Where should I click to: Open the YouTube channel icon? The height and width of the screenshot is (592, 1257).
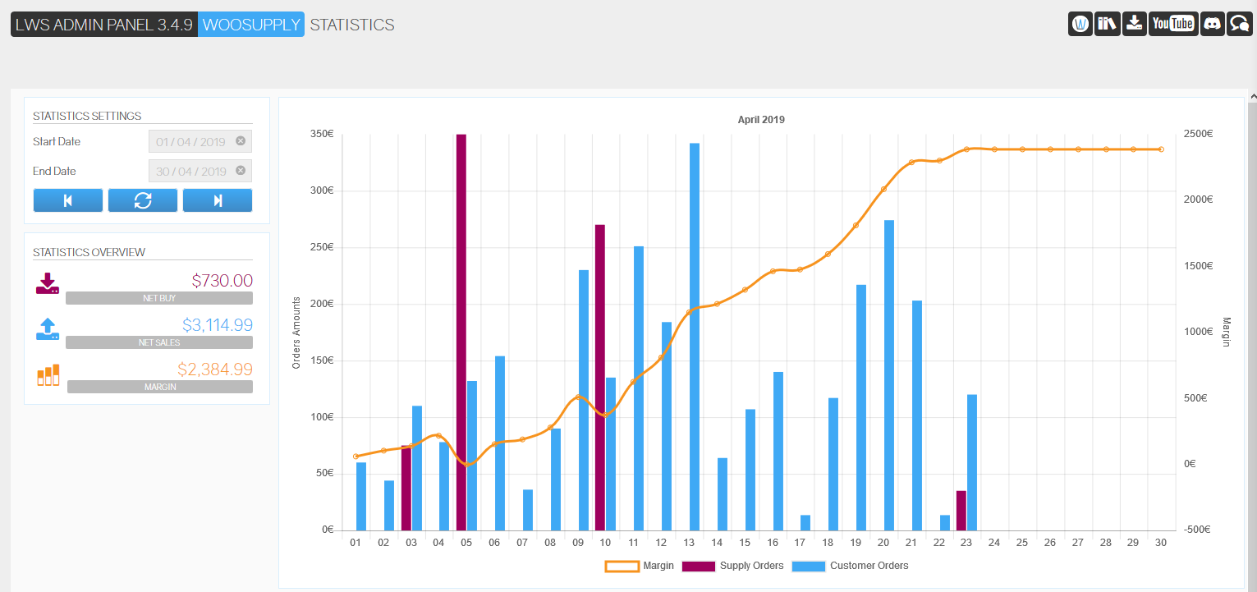click(x=1172, y=24)
